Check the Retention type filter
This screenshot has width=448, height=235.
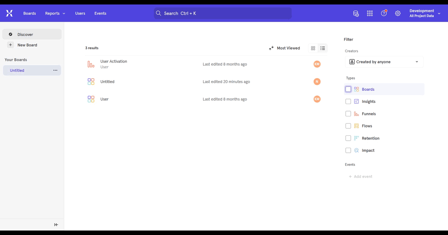[x=348, y=138]
